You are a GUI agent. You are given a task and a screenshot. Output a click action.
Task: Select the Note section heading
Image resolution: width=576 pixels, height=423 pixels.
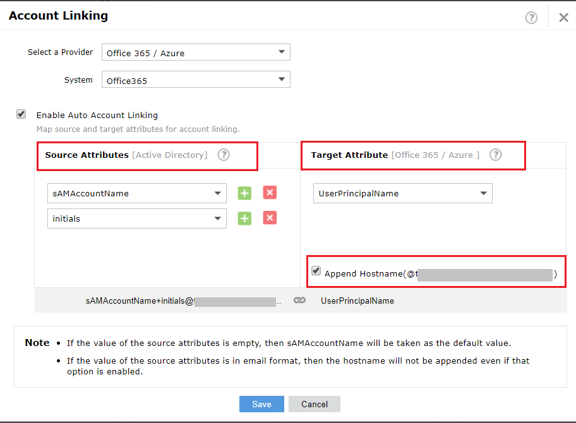click(37, 343)
